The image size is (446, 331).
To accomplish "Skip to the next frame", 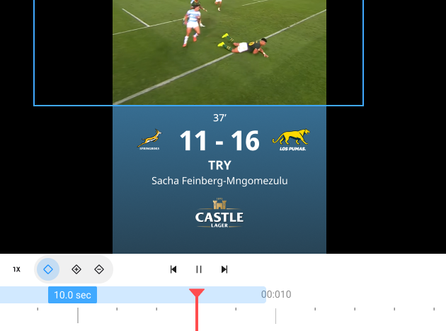I will [x=224, y=269].
